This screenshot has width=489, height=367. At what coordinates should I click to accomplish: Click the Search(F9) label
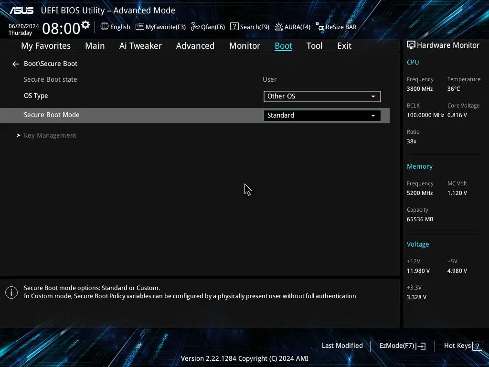tap(255, 27)
